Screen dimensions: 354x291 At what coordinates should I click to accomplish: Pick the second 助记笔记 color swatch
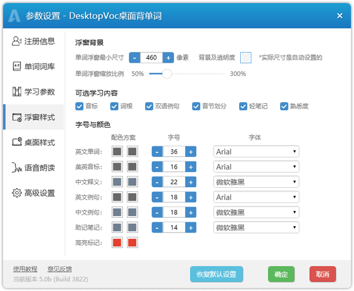[x=132, y=227]
